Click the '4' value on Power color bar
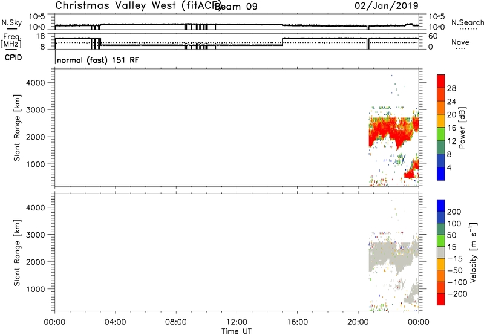484x335 pixels. [x=449, y=168]
